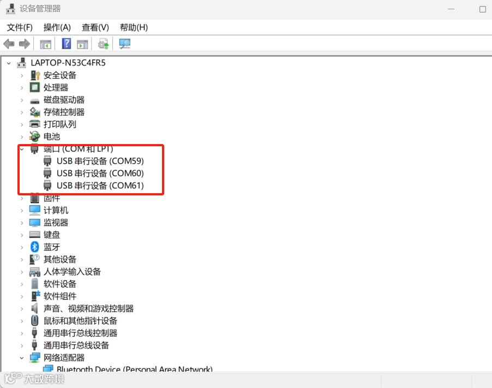
Task: Open the 文件(F) menu
Action: pyautogui.click(x=19, y=27)
